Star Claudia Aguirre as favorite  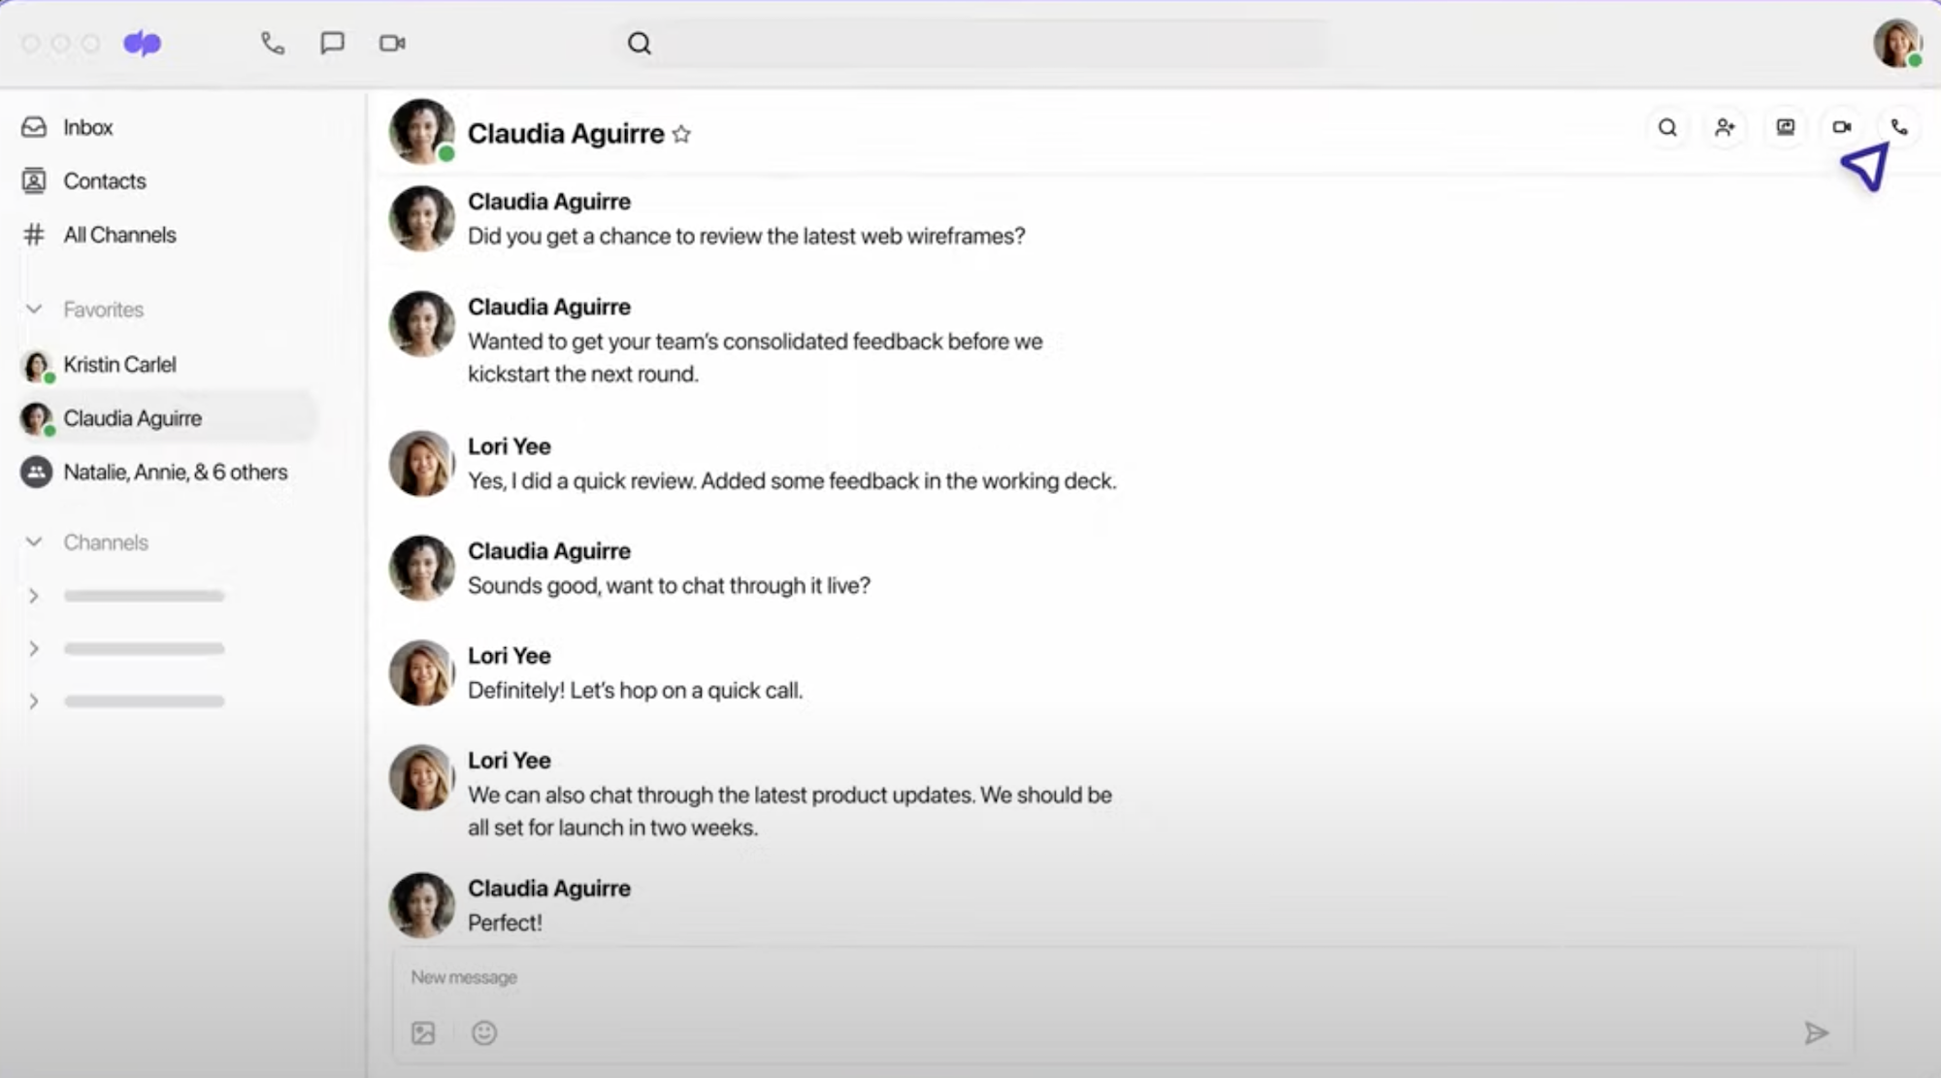pyautogui.click(x=681, y=134)
